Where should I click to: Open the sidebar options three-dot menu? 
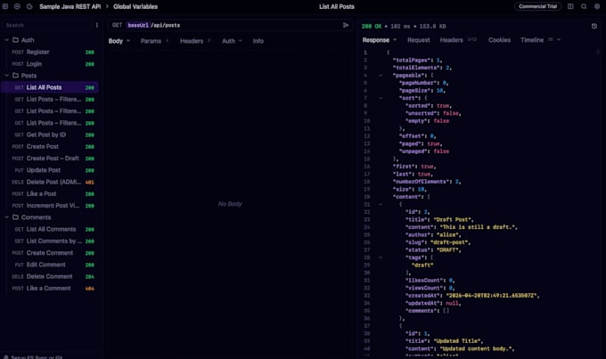point(96,25)
